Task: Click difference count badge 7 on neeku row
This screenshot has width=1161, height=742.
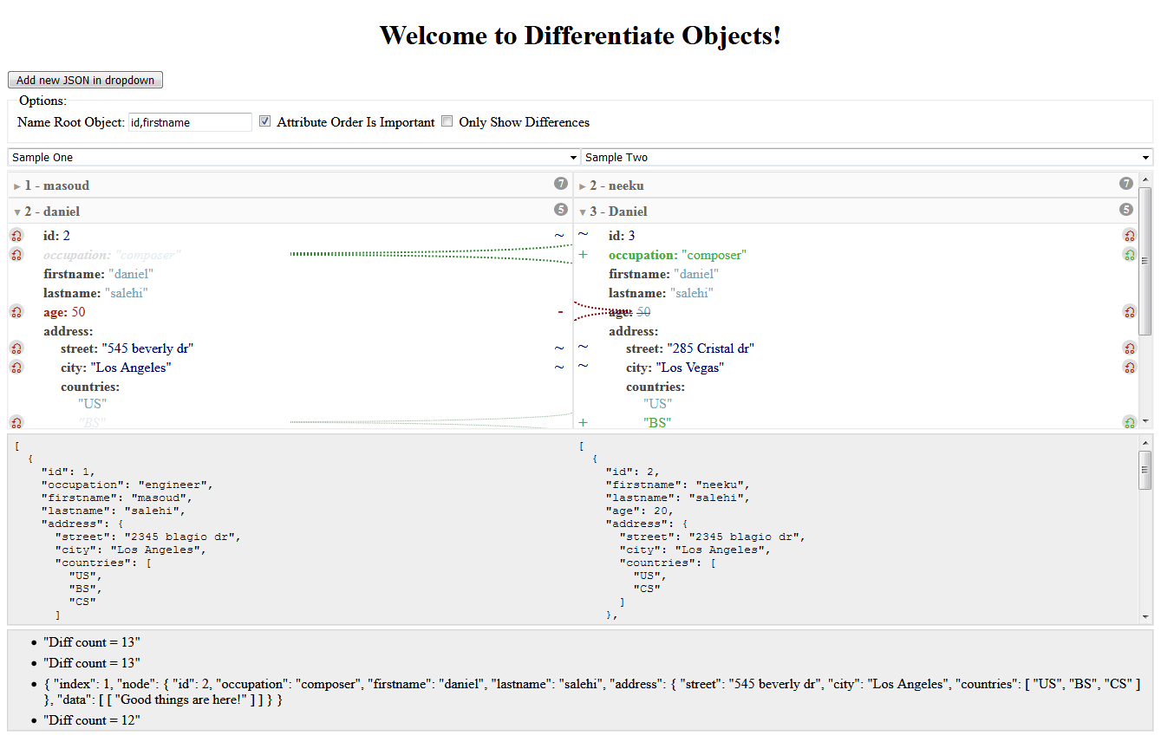Action: point(1126,184)
